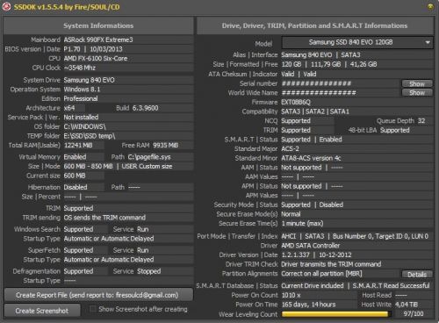Image resolution: width=439 pixels, height=323 pixels.
Task: Click TEMP folder value E:\SSD\SSD temp\
Action: pyautogui.click(x=90, y=136)
